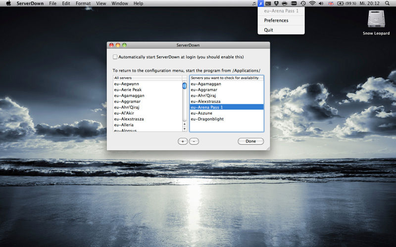The height and width of the screenshot is (247, 396).
Task: Click the All servers column header
Action: [x=148, y=78]
